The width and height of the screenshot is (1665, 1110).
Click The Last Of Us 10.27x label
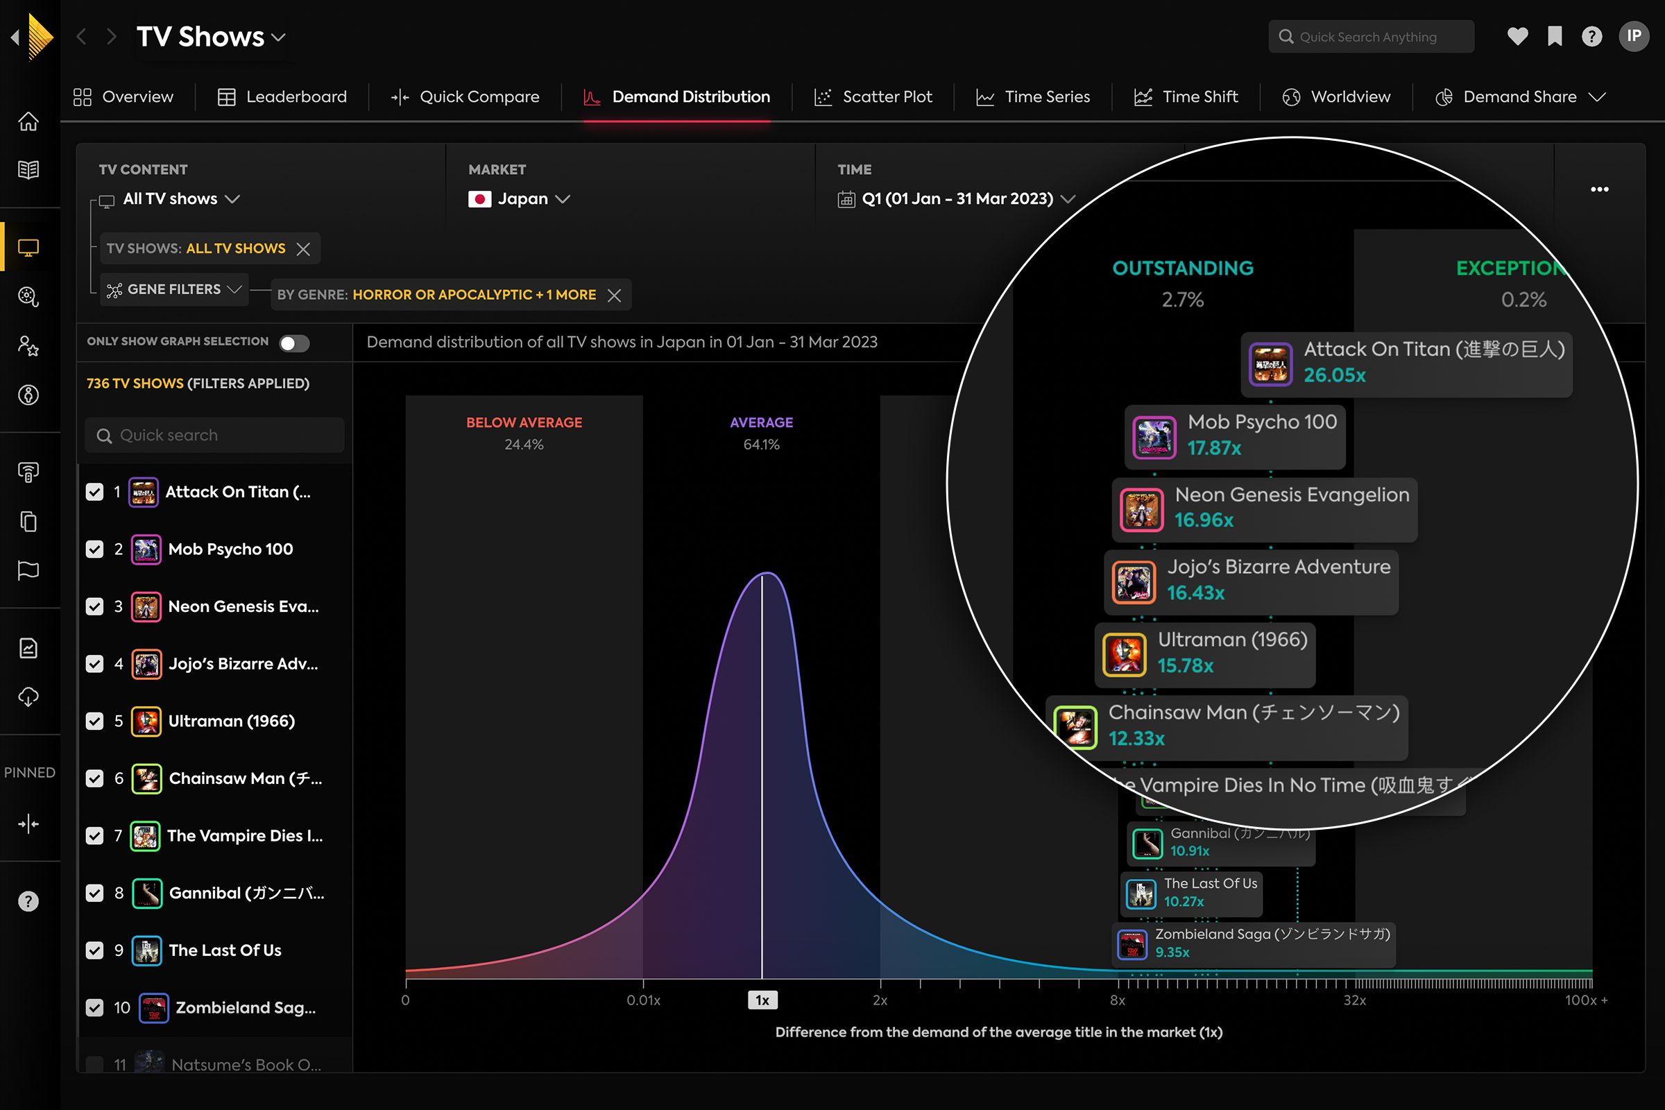(1191, 894)
